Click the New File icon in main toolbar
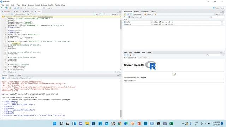The image size is (226, 127). pyautogui.click(x=1, y=8)
